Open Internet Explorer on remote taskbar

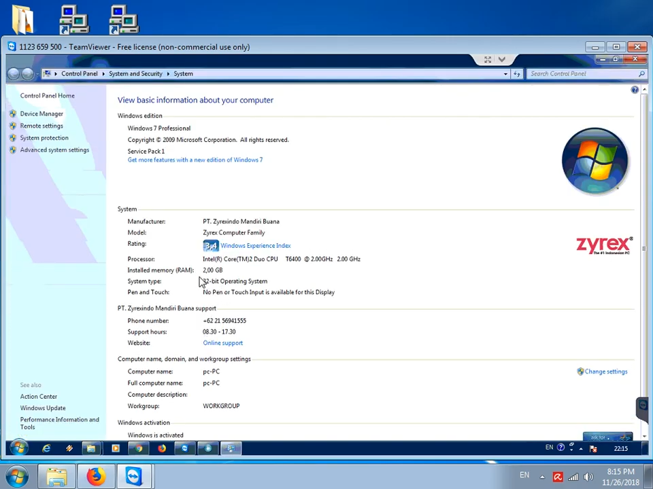coord(46,448)
